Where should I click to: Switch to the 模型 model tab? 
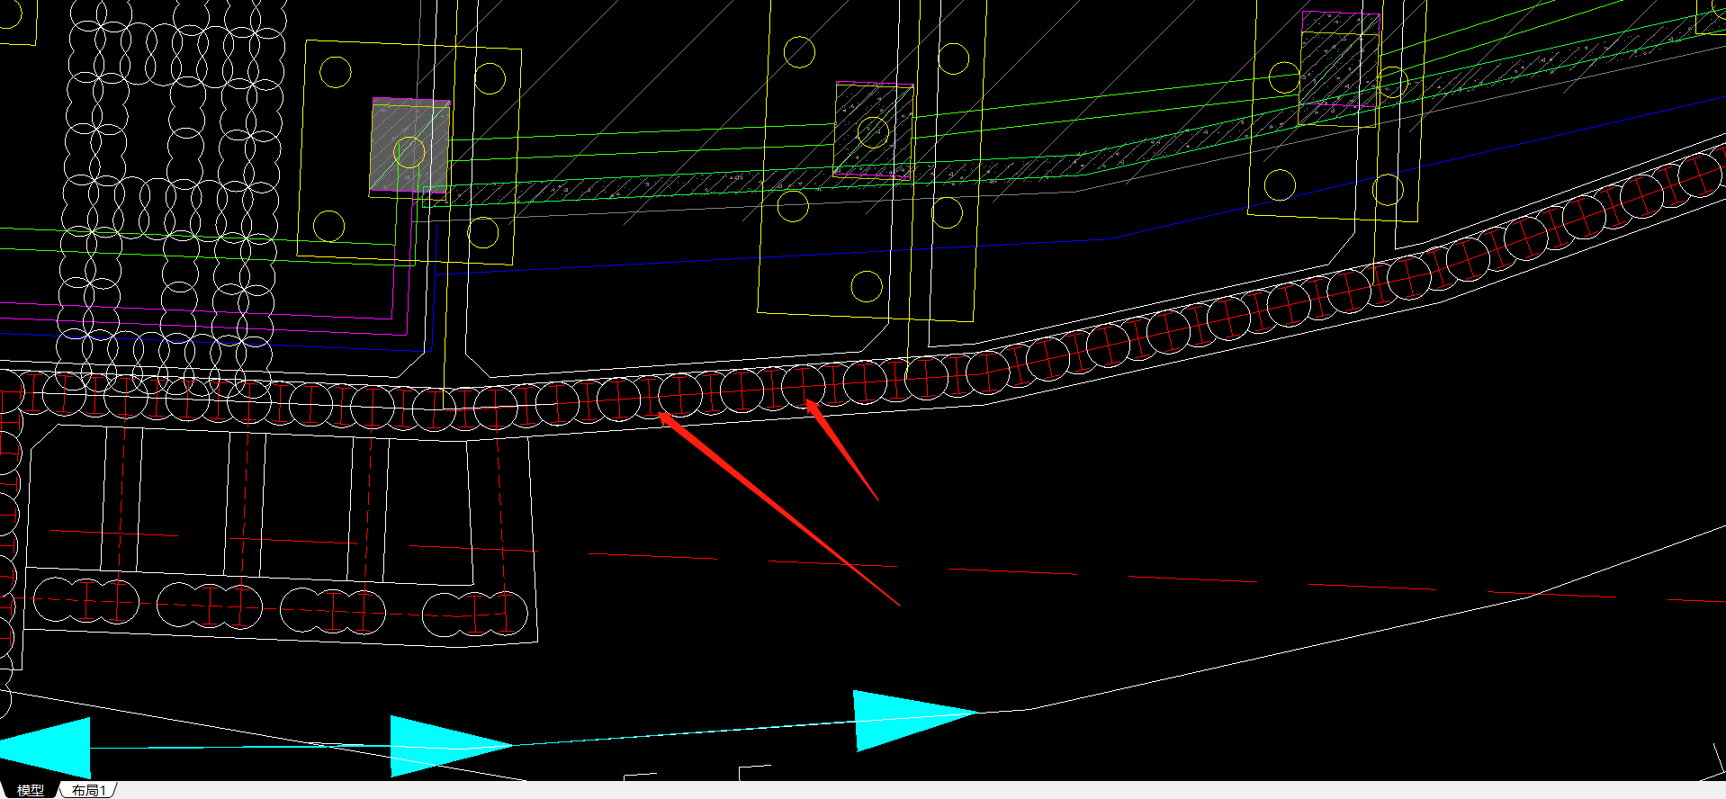point(30,790)
